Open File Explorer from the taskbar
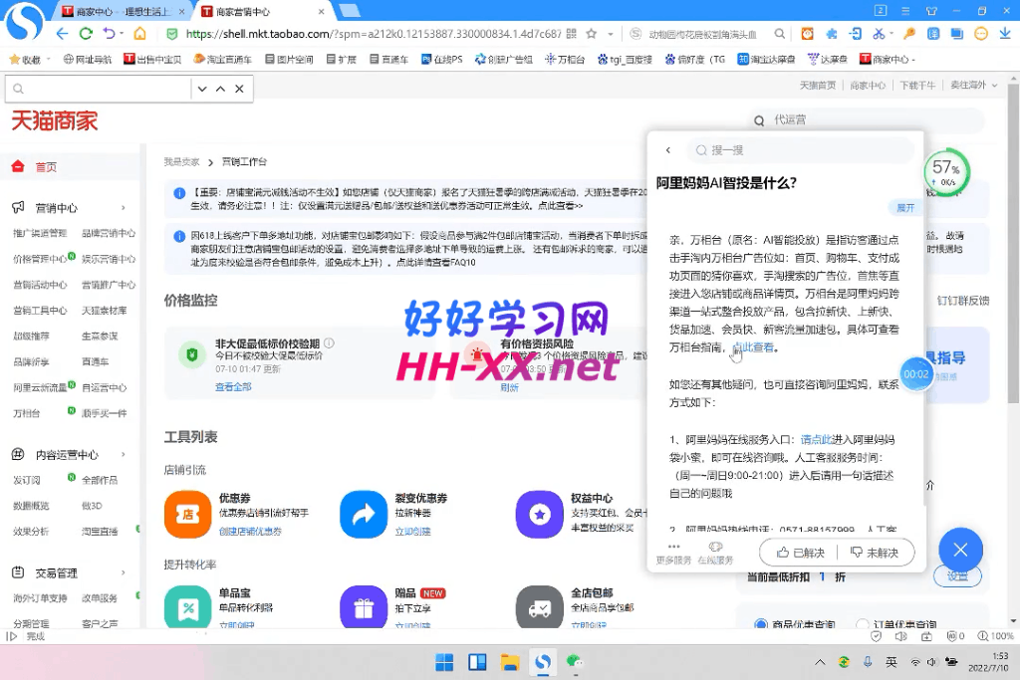Viewport: 1020px width, 680px height. coord(510,662)
